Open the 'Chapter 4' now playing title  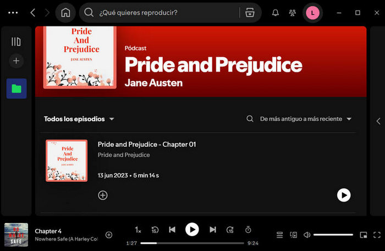(48, 231)
